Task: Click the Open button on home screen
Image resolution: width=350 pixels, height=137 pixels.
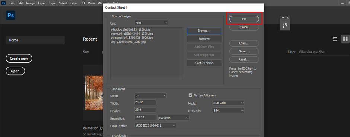Action: (x=15, y=71)
